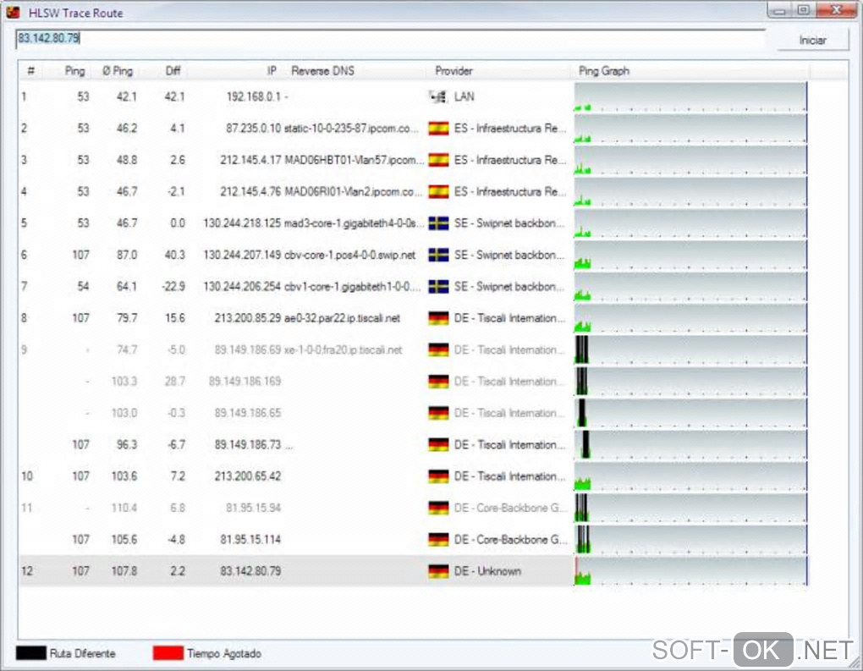Click Germany flag for 81.95.15.94 row
The image size is (863, 671).
tap(438, 508)
